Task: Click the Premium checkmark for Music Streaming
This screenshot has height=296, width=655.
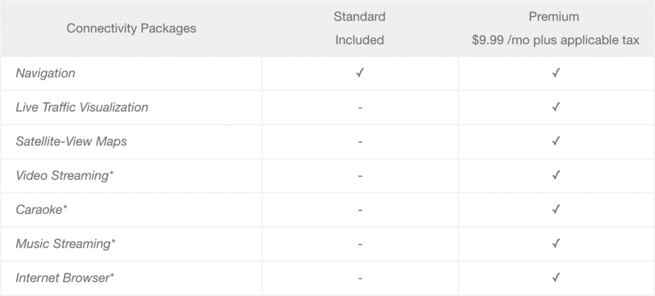Action: pos(556,244)
